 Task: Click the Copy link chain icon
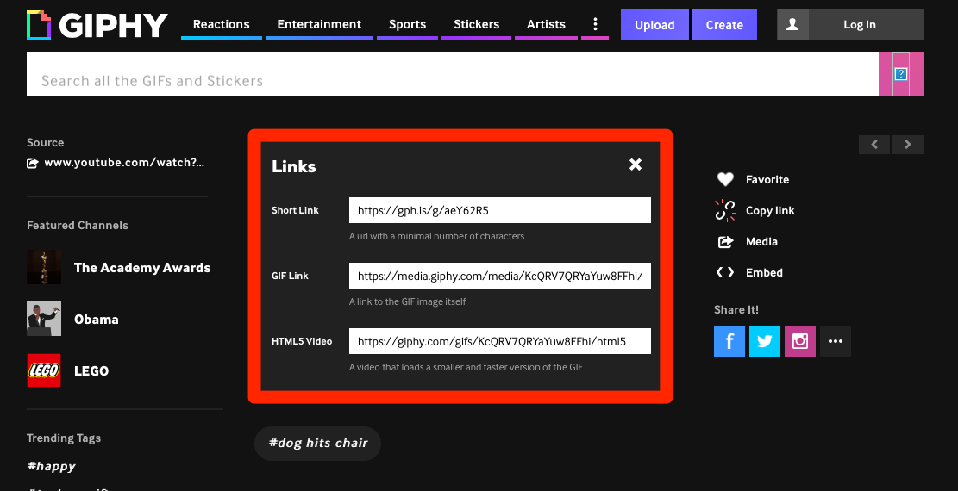point(724,210)
